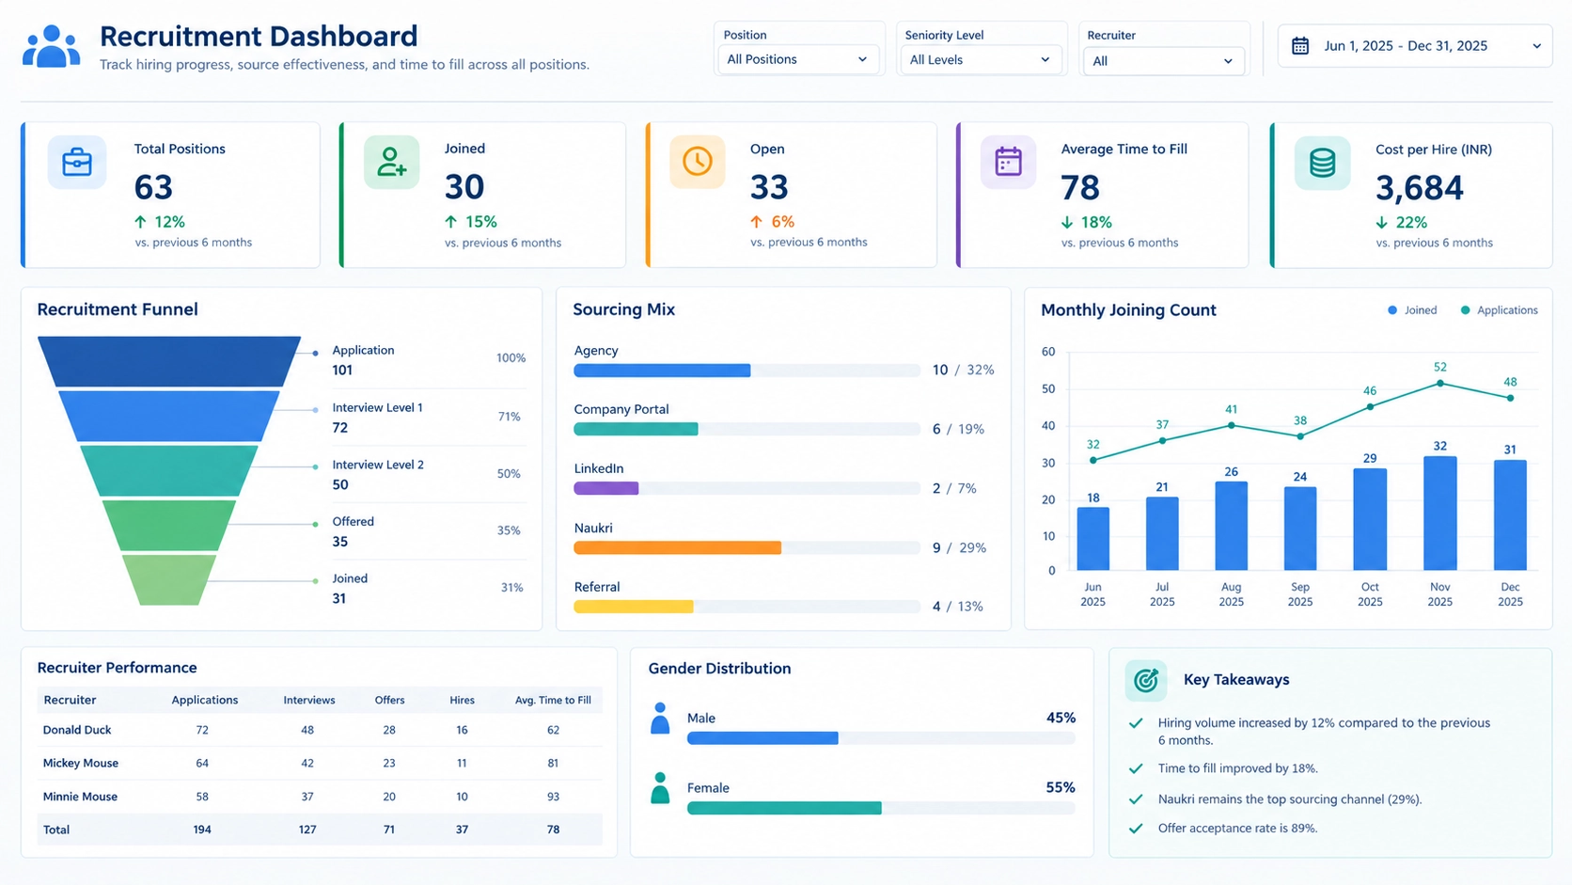The image size is (1572, 885).
Task: Click the Application stage of the funnel
Action: [169, 361]
